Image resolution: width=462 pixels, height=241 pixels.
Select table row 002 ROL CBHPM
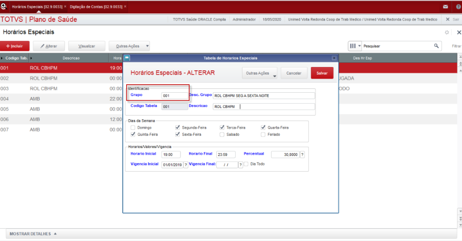point(61,78)
